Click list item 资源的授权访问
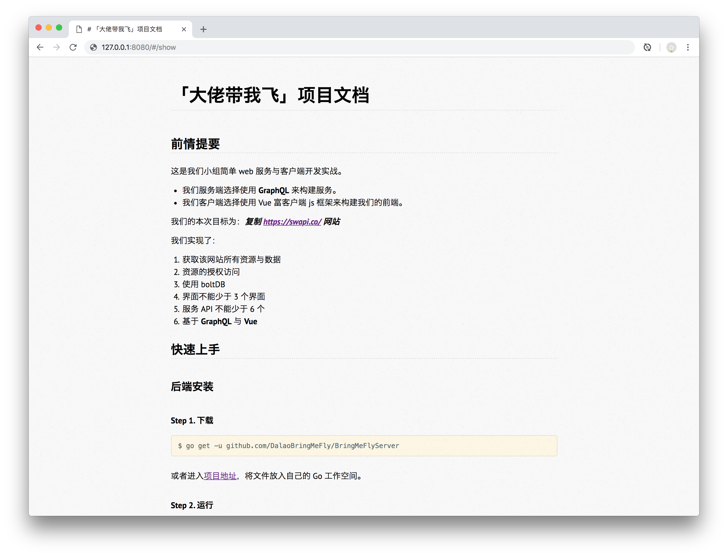Viewport: 728px width, 557px height. 211,272
